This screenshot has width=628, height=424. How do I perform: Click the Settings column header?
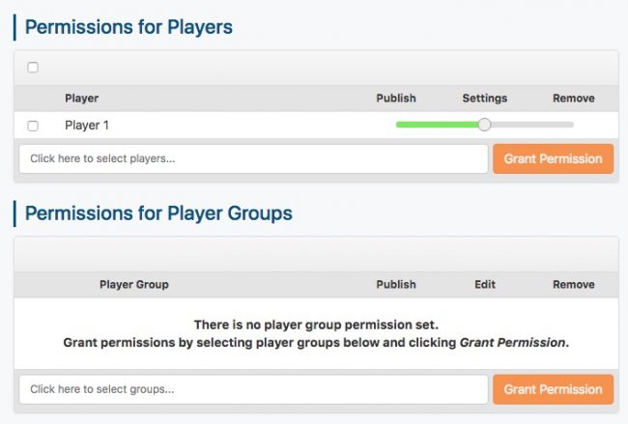pos(485,99)
